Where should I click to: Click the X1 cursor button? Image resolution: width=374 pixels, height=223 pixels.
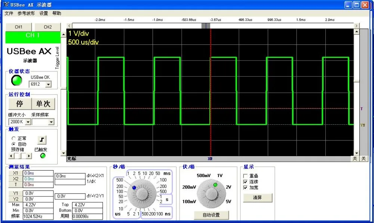(15, 173)
